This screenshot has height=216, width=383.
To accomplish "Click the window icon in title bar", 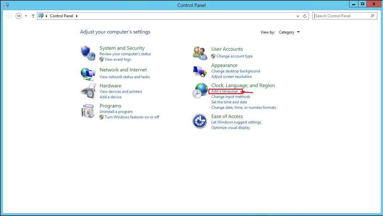I will tap(6, 5).
